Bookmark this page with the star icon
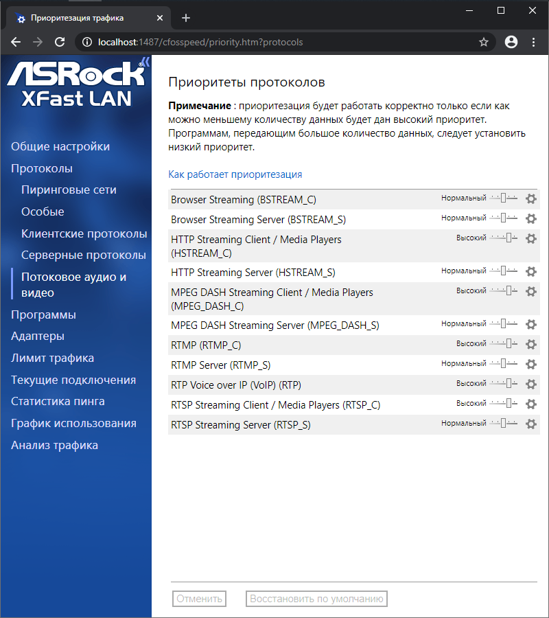 pos(484,42)
